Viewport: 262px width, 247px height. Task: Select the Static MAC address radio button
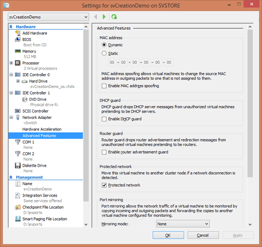pyautogui.click(x=104, y=53)
